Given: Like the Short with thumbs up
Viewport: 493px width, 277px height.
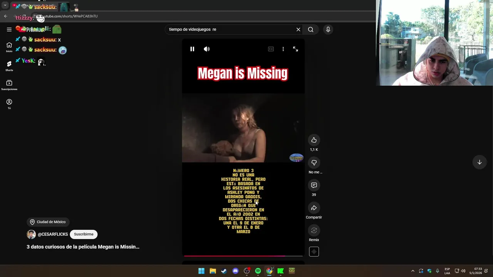Looking at the screenshot, I should (314, 140).
